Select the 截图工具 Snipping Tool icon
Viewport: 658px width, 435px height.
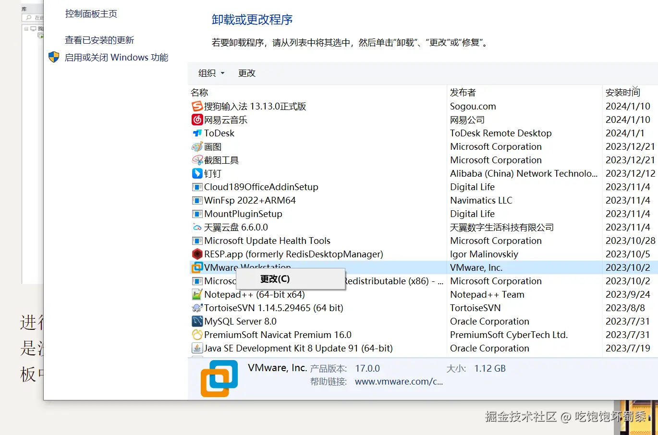197,160
